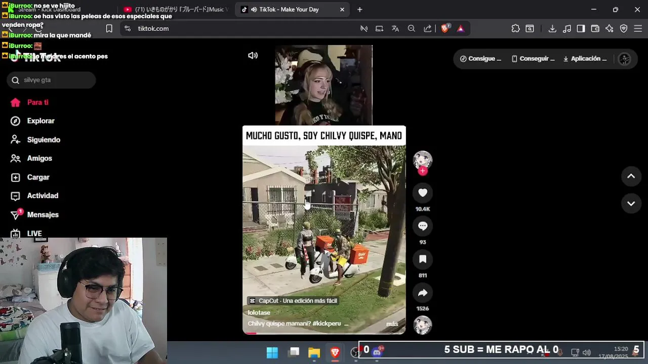Open the Explorar section

[41, 121]
